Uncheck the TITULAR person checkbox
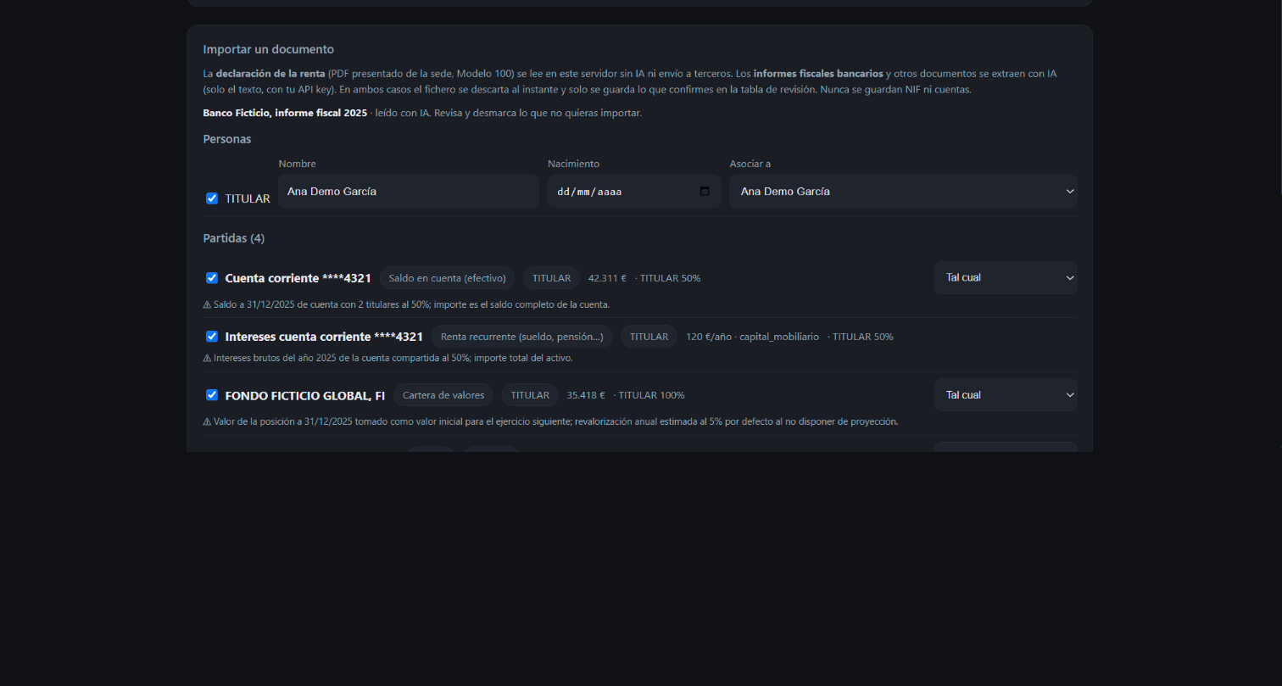The image size is (1282, 686). pos(212,198)
